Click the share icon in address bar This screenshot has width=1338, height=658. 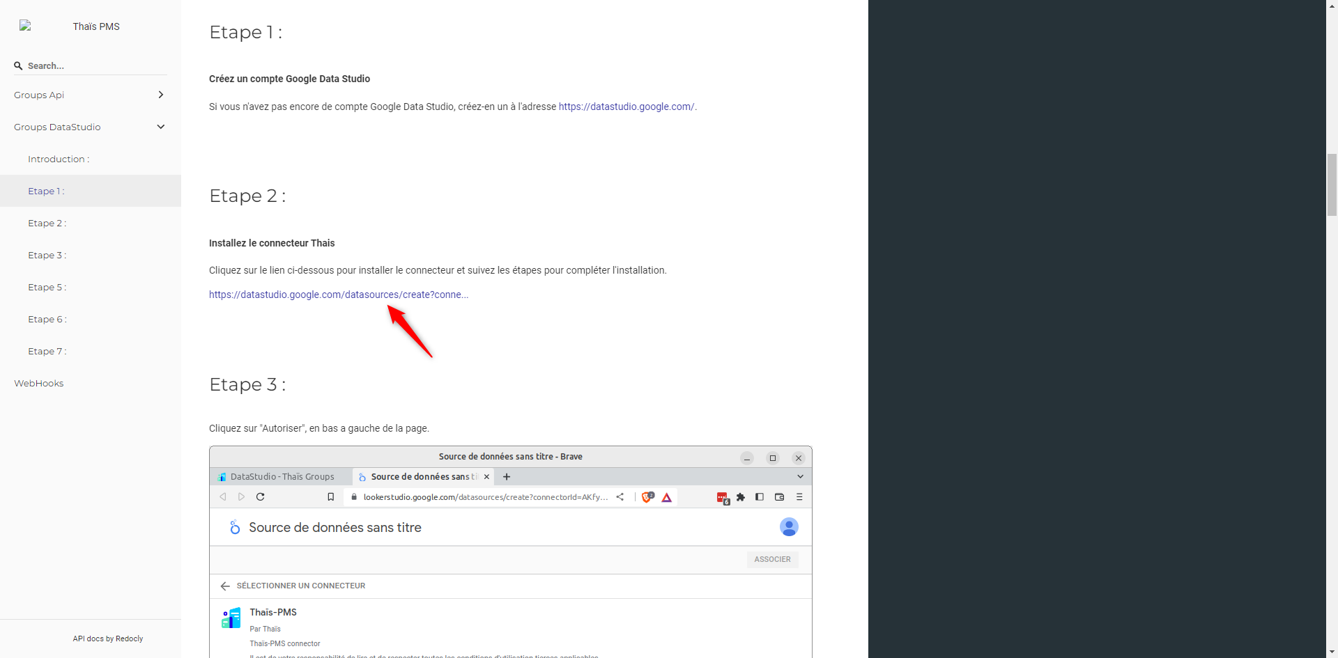(x=620, y=497)
